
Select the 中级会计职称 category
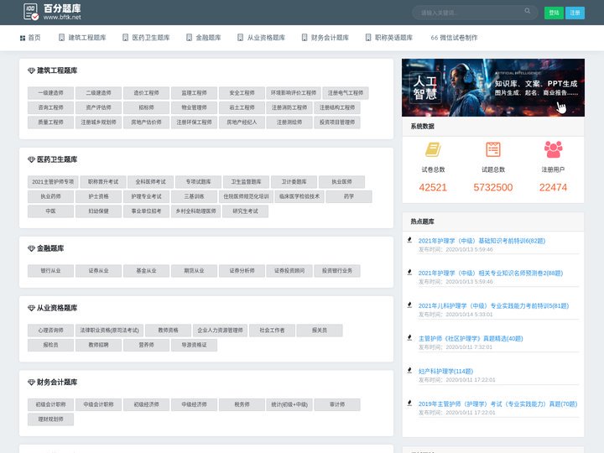[98, 404]
